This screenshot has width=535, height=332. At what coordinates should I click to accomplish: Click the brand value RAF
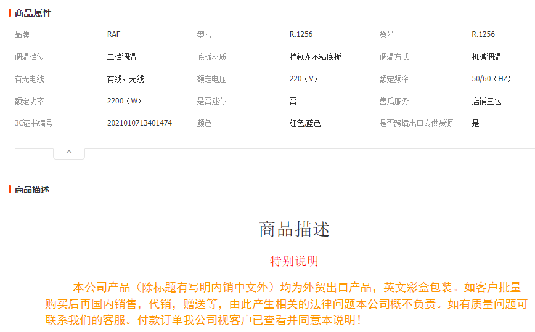pyautogui.click(x=114, y=34)
